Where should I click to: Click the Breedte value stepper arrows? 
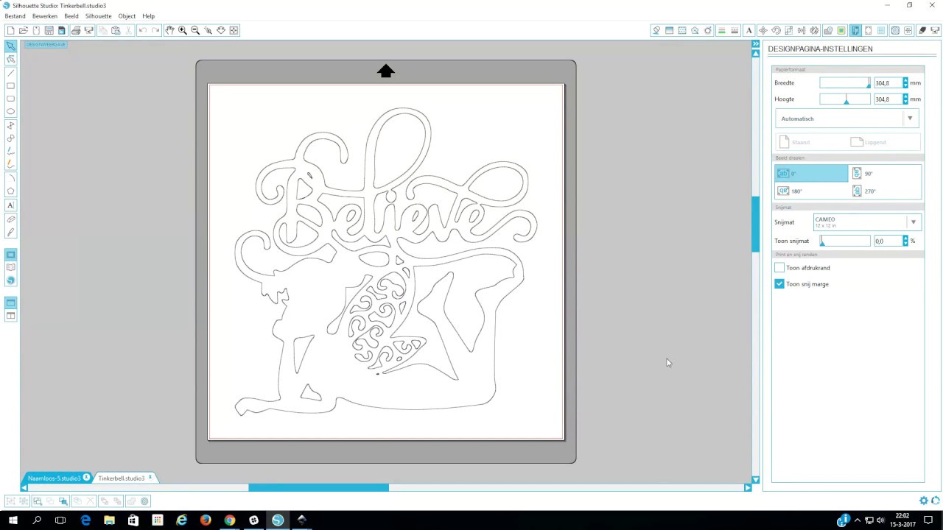pos(905,83)
